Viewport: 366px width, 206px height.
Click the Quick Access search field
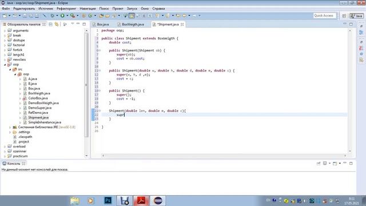tap(324, 15)
